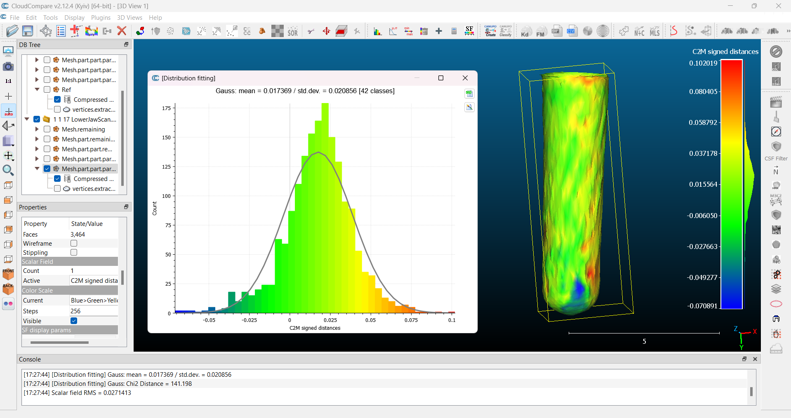
Task: Select the 1 1 17 LowerJawScan folder item
Action: (x=85, y=120)
